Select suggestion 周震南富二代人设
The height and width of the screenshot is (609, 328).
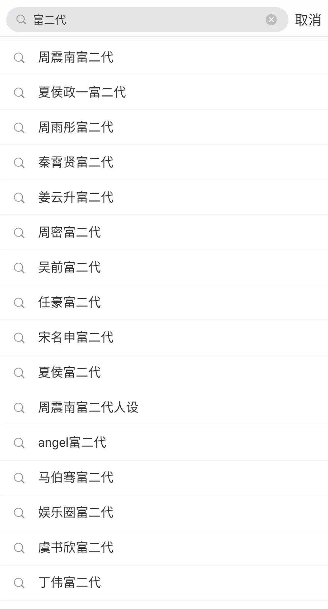pyautogui.click(x=88, y=408)
